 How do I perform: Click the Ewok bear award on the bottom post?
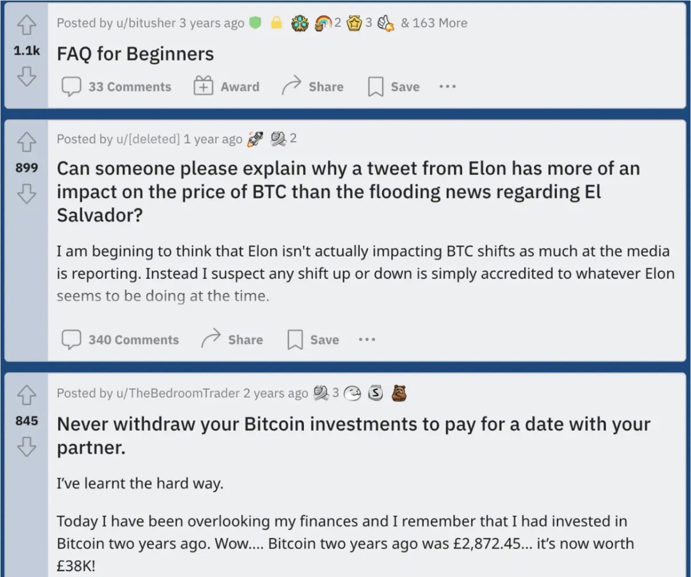point(400,393)
